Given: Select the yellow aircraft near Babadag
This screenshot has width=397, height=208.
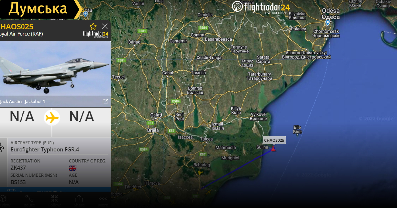Looking at the screenshot, I should pyautogui.click(x=200, y=172).
